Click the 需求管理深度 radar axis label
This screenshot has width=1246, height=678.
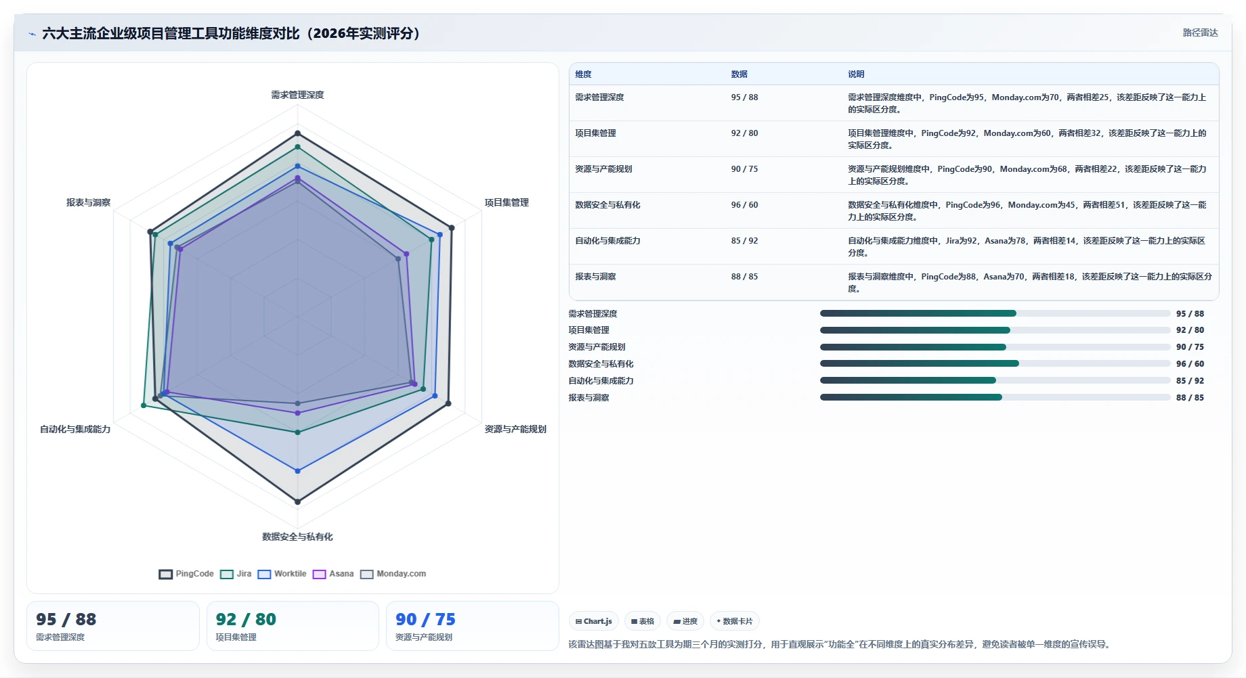click(297, 95)
